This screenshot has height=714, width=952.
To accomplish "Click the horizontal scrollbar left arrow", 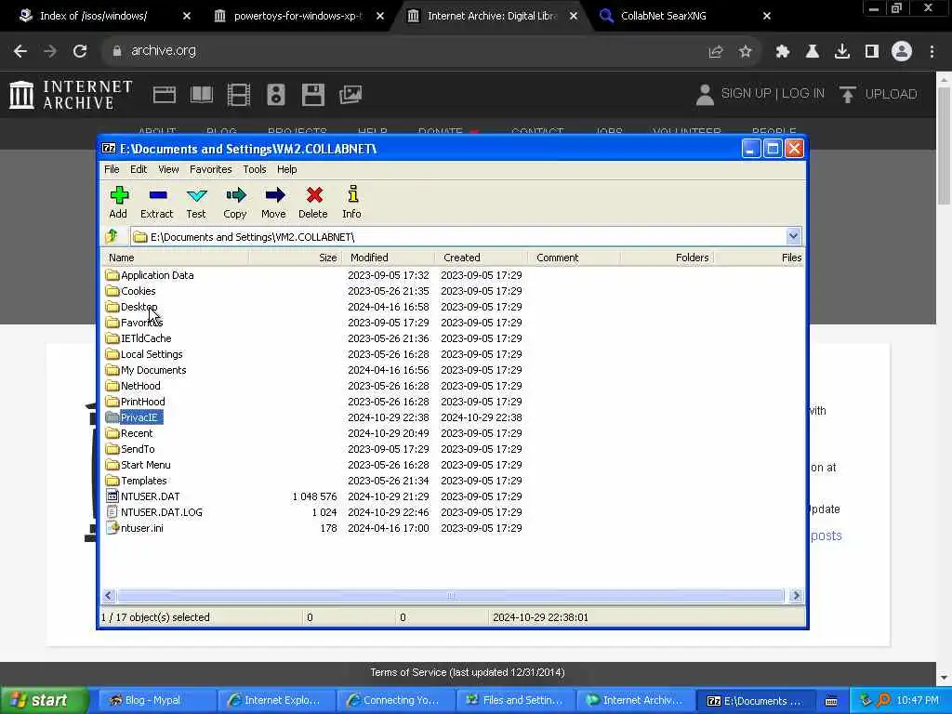I will 109,596.
